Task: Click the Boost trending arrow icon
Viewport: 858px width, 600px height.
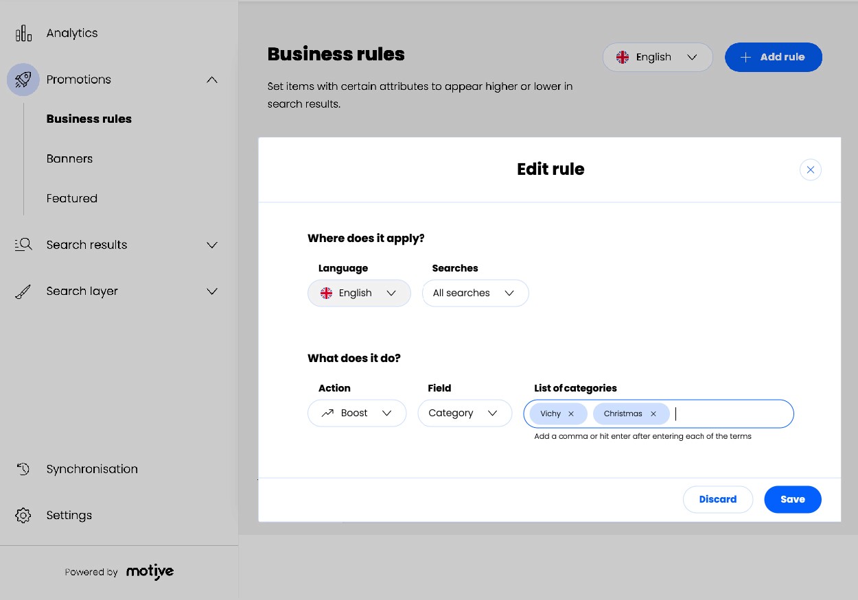Action: pyautogui.click(x=327, y=413)
